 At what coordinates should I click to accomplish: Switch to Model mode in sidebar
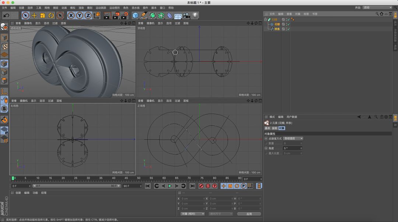coord(4,38)
